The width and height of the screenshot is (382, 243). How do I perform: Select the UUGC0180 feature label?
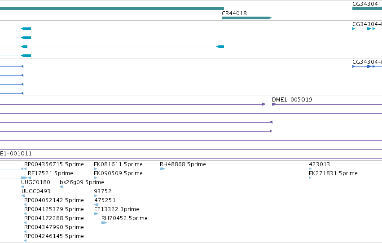pos(35,182)
